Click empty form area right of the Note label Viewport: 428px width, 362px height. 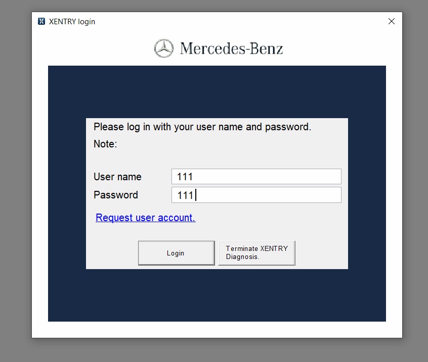pos(228,144)
